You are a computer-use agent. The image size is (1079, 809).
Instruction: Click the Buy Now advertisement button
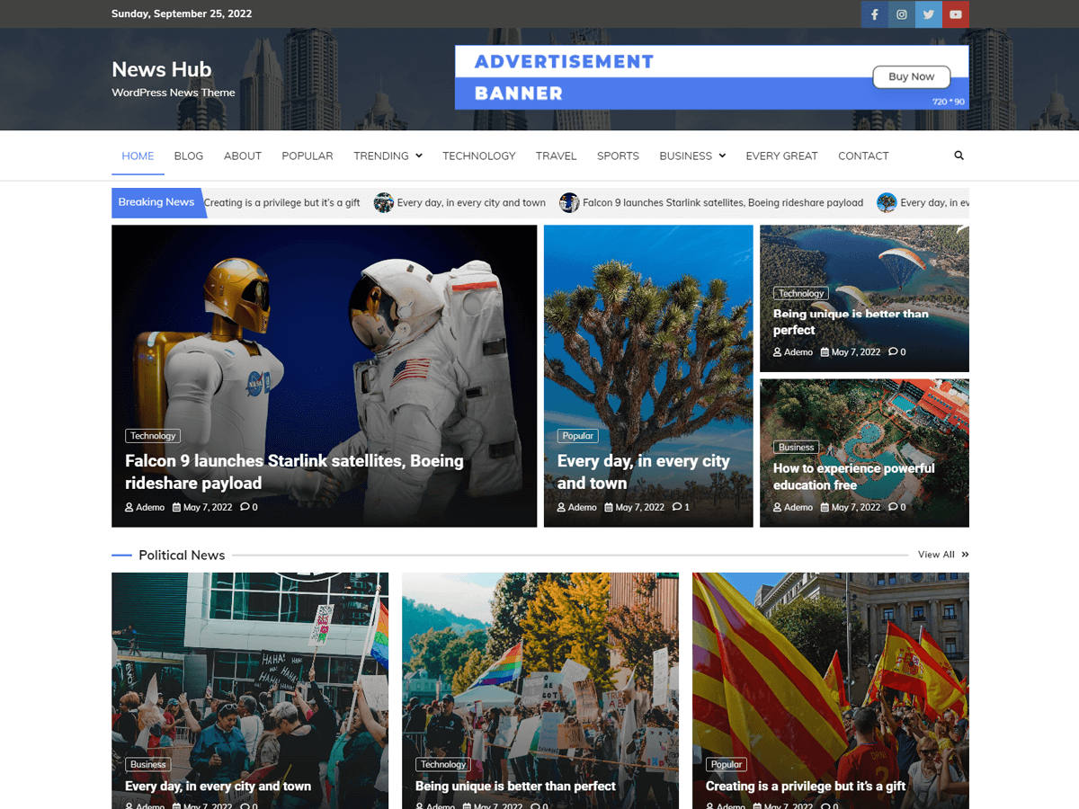point(911,76)
